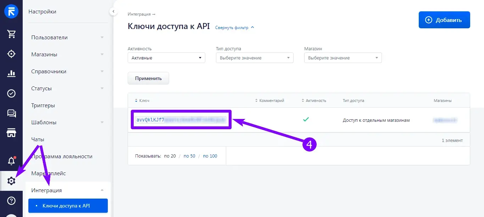The image size is (484, 217).
Task: Click the Применить filter button
Action: 148,78
